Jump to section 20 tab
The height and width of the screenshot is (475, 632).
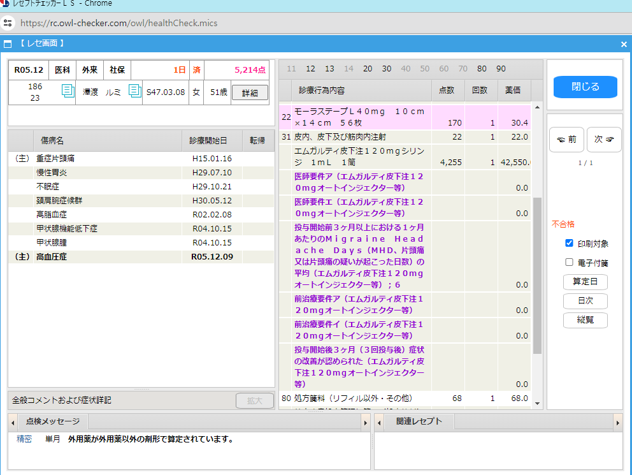pyautogui.click(x=368, y=69)
